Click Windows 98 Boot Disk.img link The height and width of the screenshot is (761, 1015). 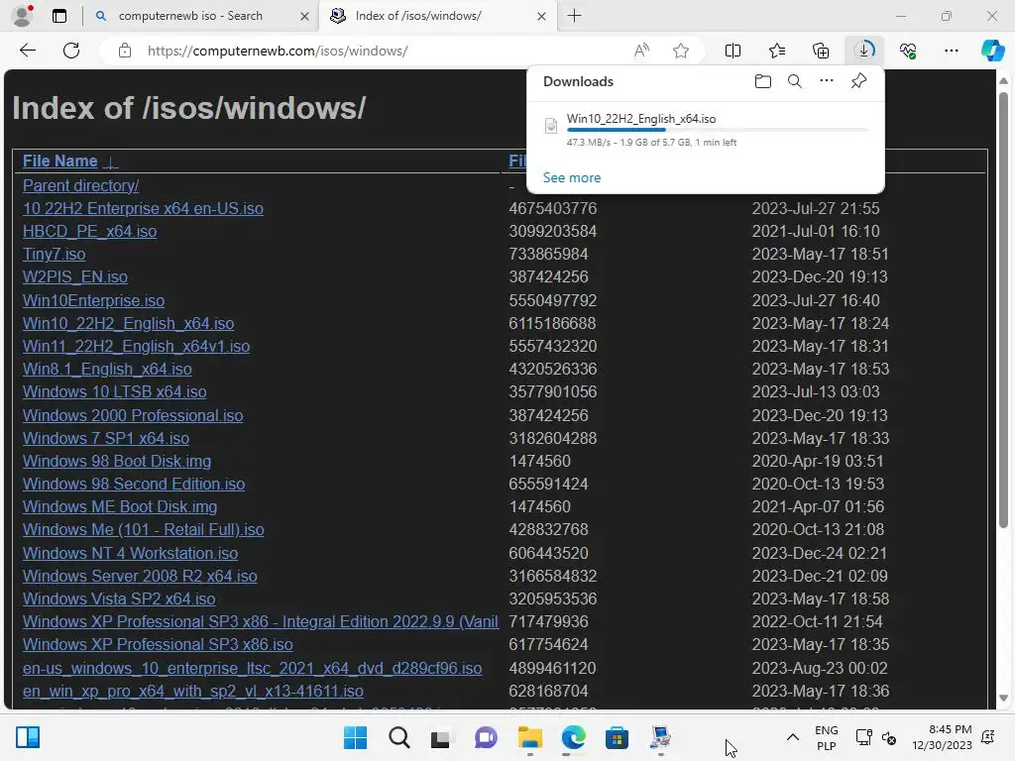tap(117, 461)
